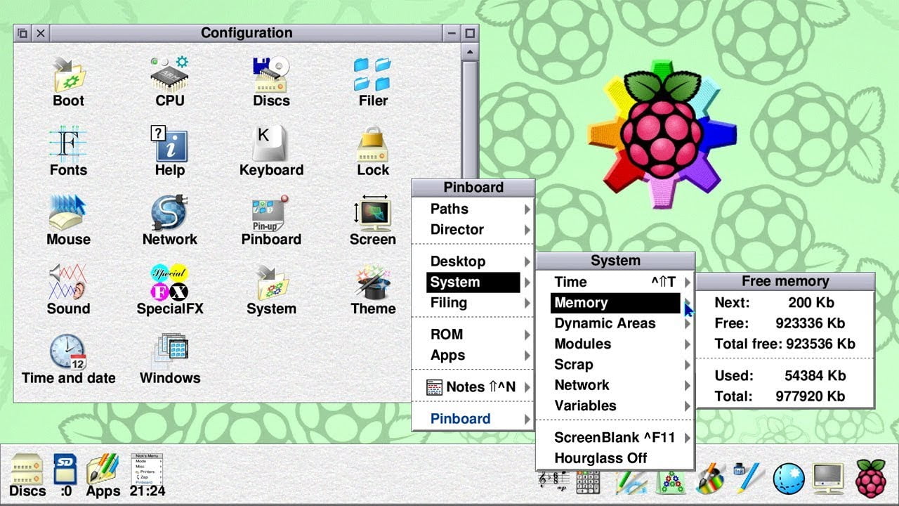The width and height of the screenshot is (899, 506).
Task: Expand the Dynamic Areas submenu arrow
Action: coord(687,323)
